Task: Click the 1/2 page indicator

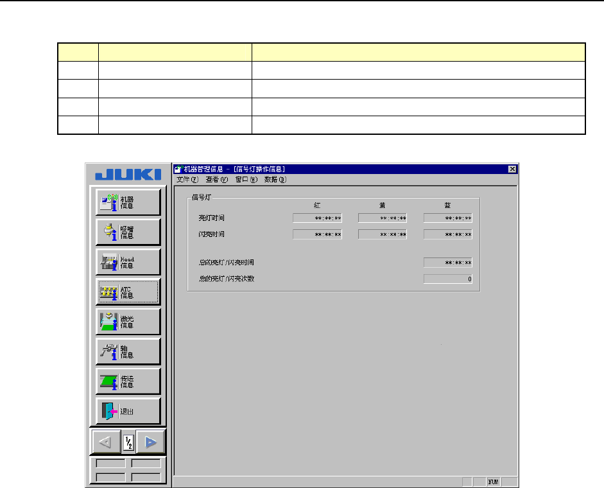Action: point(128,443)
